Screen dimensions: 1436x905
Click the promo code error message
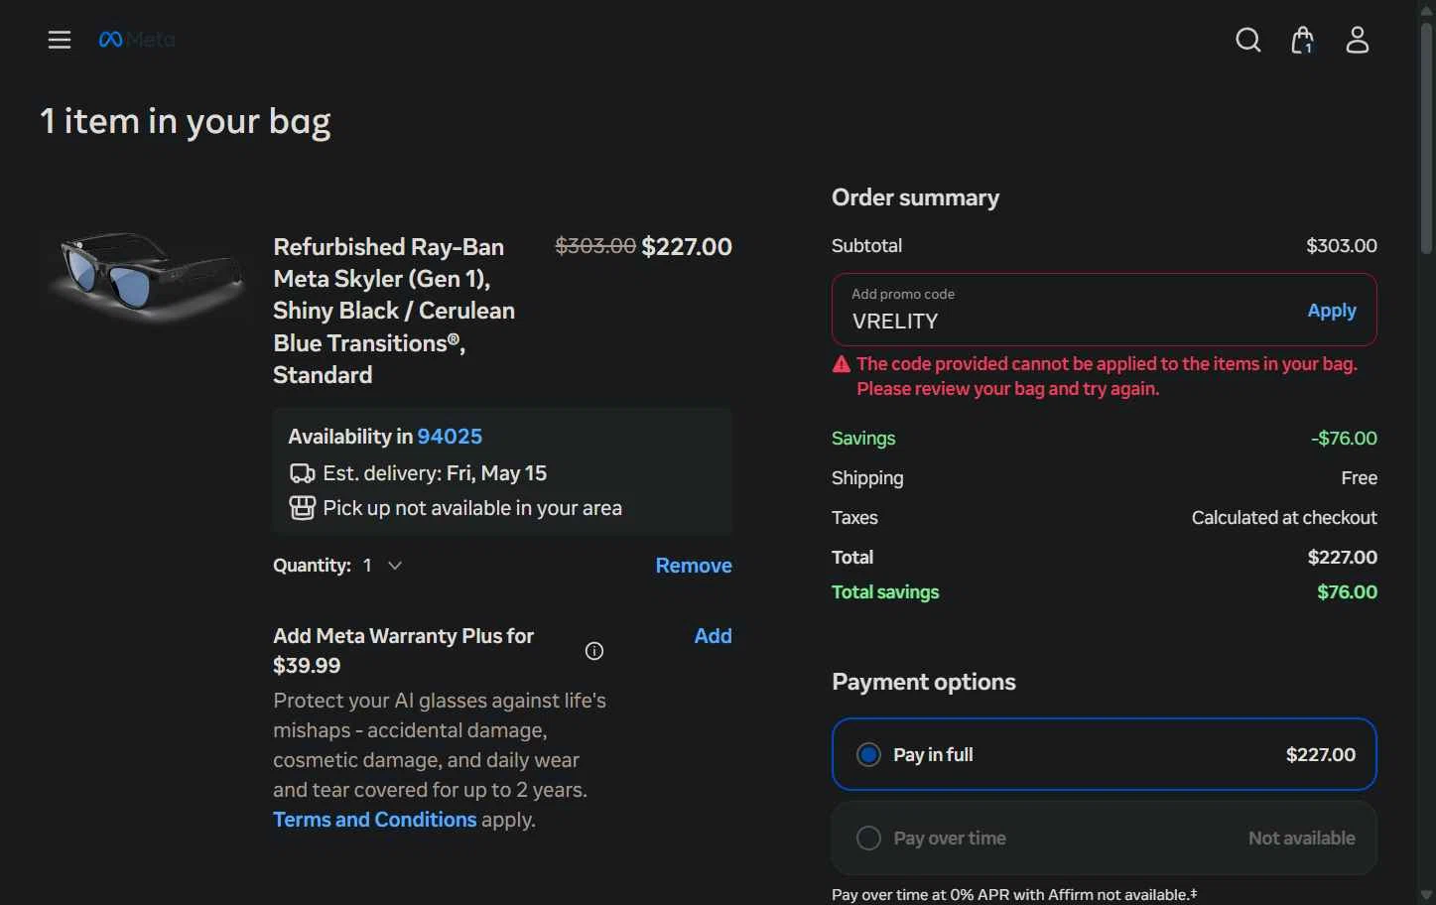click(x=1107, y=376)
